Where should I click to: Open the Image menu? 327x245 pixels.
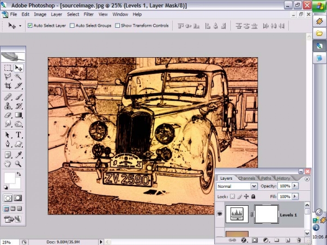tap(40, 14)
